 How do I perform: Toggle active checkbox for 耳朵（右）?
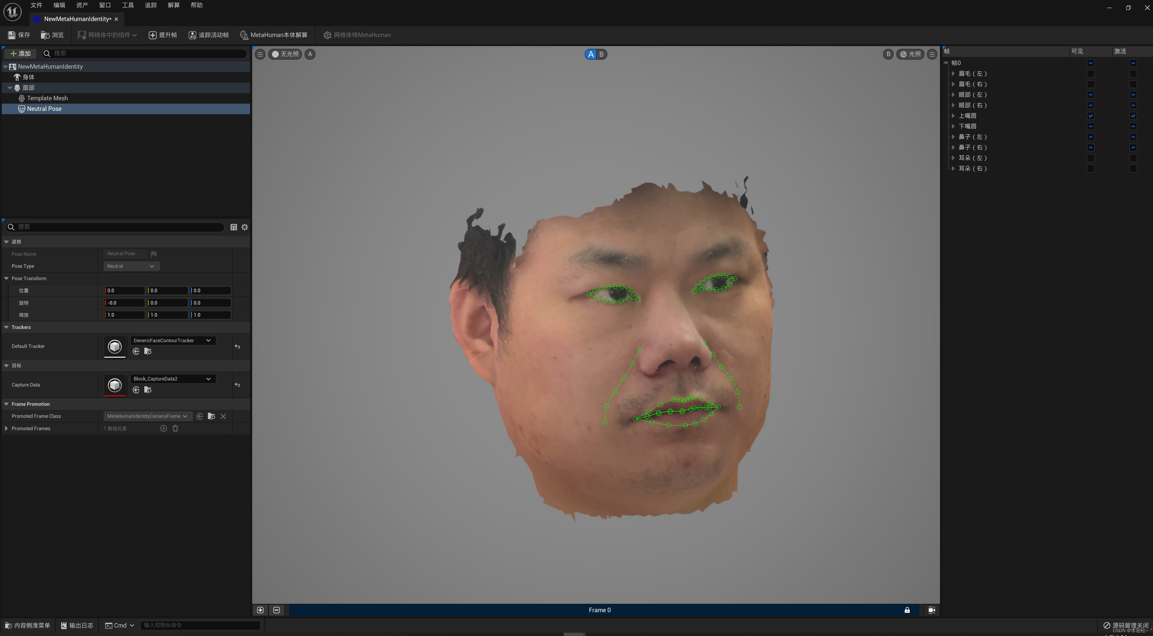pyautogui.click(x=1133, y=169)
